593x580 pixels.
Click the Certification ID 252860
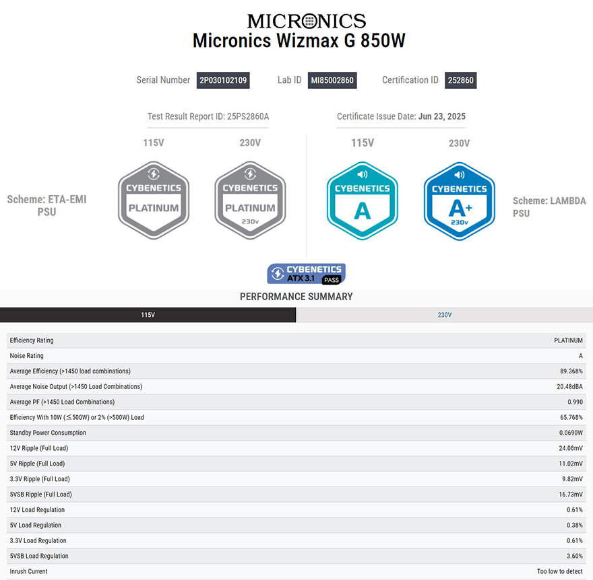(461, 80)
